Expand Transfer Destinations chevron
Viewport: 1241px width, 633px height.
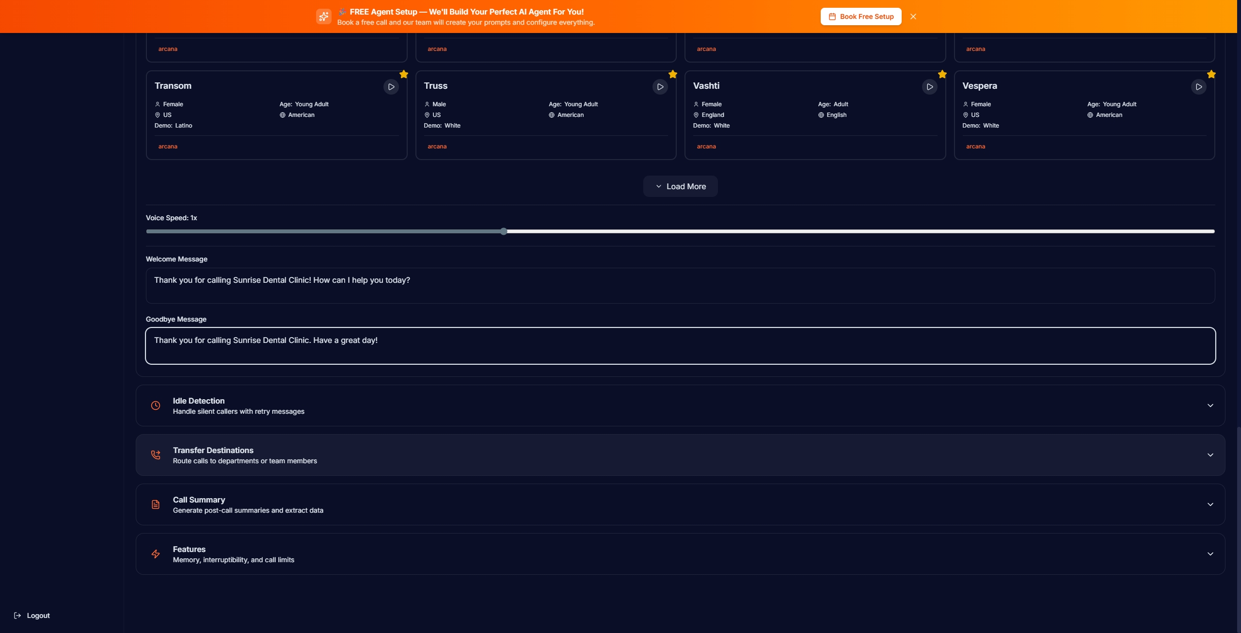coord(1210,455)
